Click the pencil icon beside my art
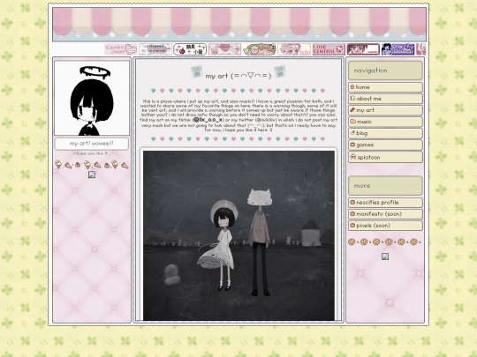The height and width of the screenshot is (357, 477). point(352,110)
